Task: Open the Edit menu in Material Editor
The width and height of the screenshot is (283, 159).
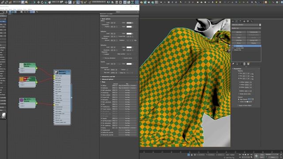Action: [6, 9]
